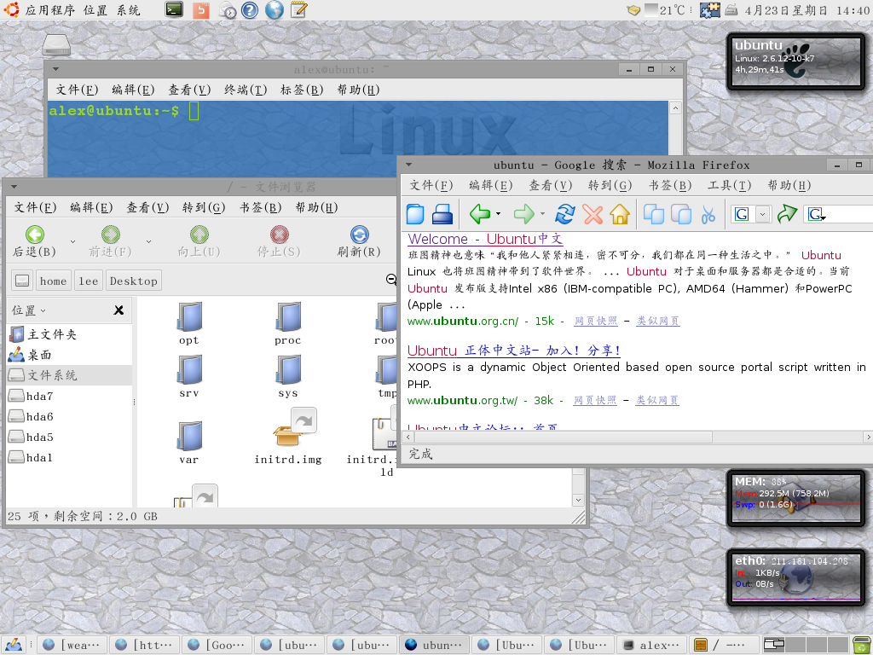Click the root filesystem path button

tap(22, 281)
